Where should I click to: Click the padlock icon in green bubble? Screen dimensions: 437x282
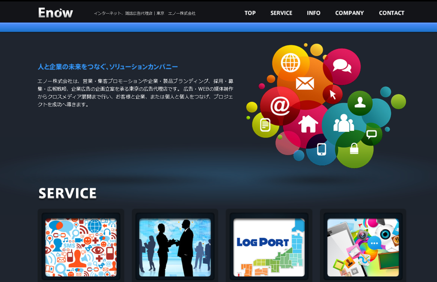(x=354, y=149)
